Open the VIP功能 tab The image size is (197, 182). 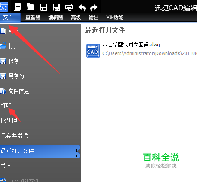(115, 18)
